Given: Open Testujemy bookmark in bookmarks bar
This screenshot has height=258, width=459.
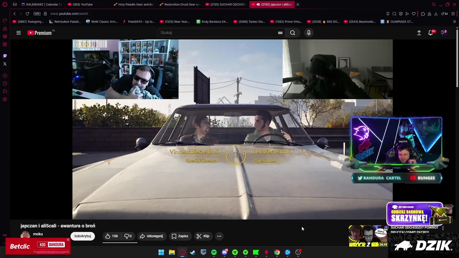Looking at the screenshot, I should click(x=28, y=21).
